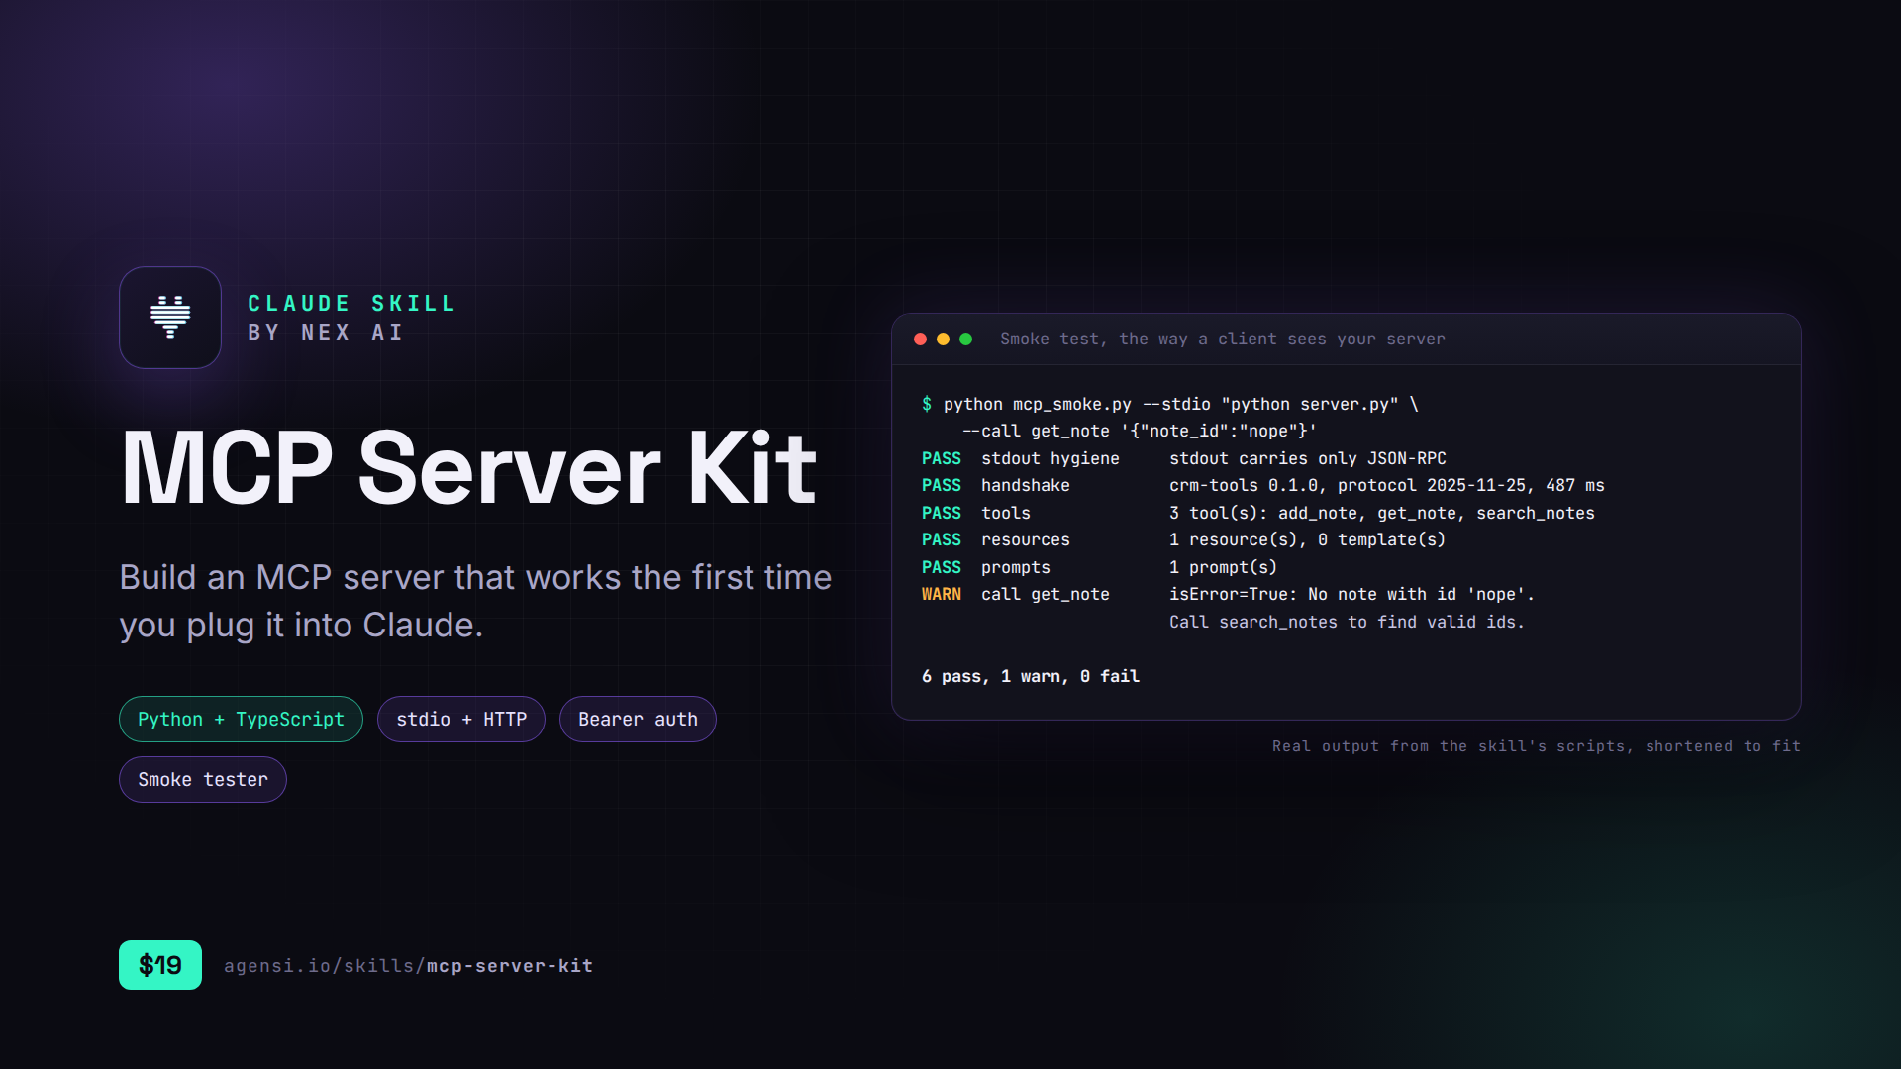Click the 'python mcp_smoke.py --stdio' command line
Image resolution: width=1901 pixels, height=1069 pixels.
pyautogui.click(x=1170, y=404)
